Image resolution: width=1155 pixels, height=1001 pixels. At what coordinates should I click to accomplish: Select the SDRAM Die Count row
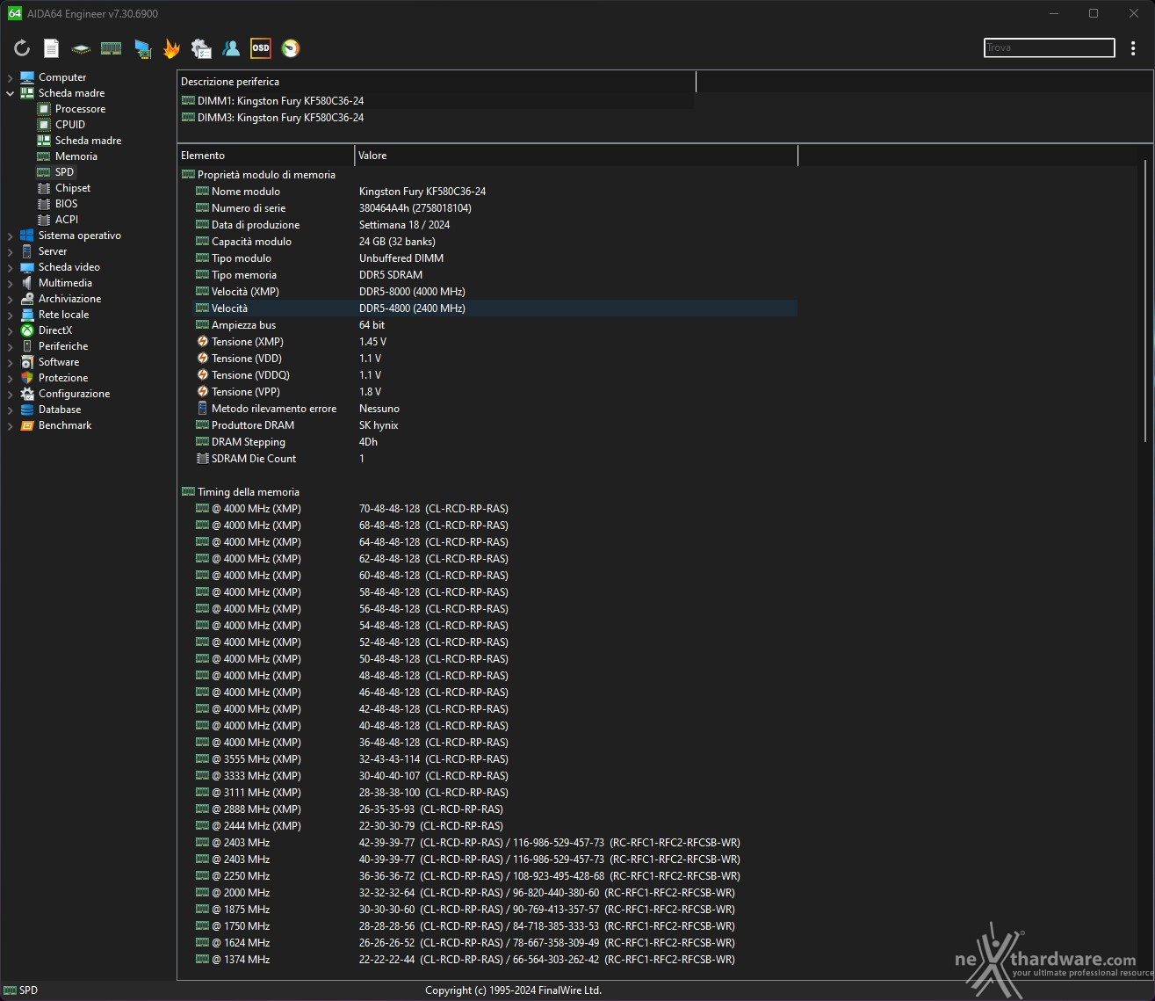(x=495, y=459)
